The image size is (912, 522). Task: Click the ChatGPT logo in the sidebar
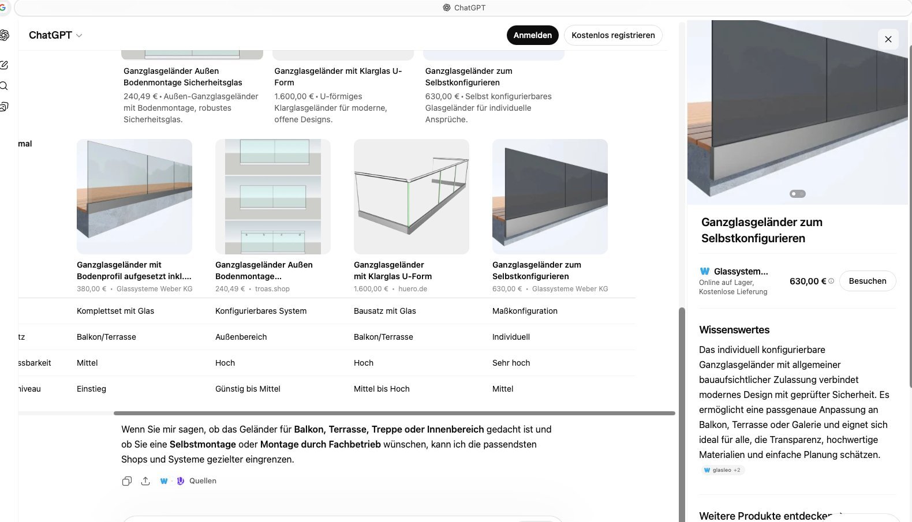4,35
